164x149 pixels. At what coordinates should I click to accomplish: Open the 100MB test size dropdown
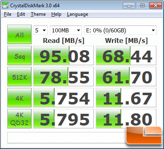point(66,30)
